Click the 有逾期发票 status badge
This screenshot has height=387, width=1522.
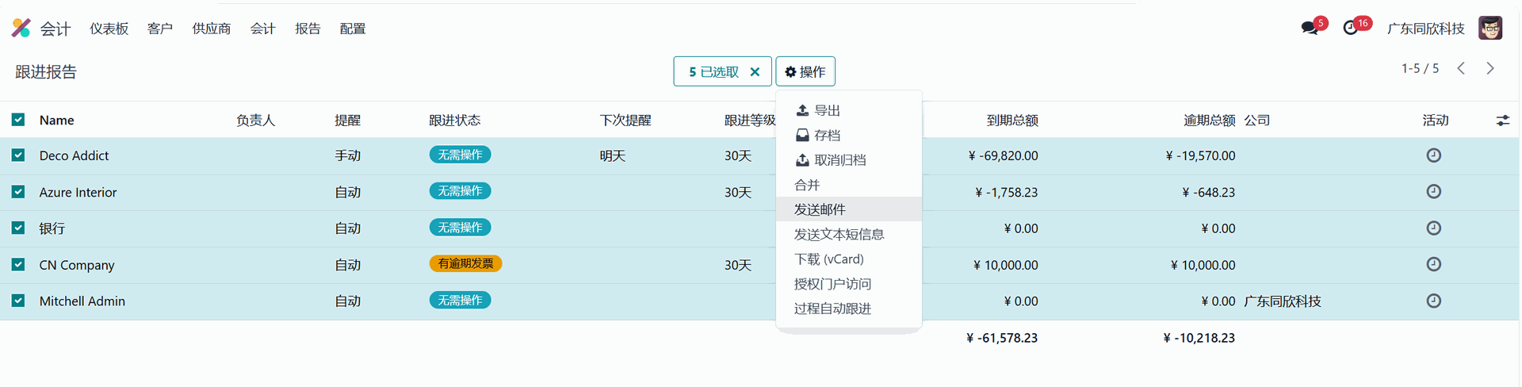465,263
